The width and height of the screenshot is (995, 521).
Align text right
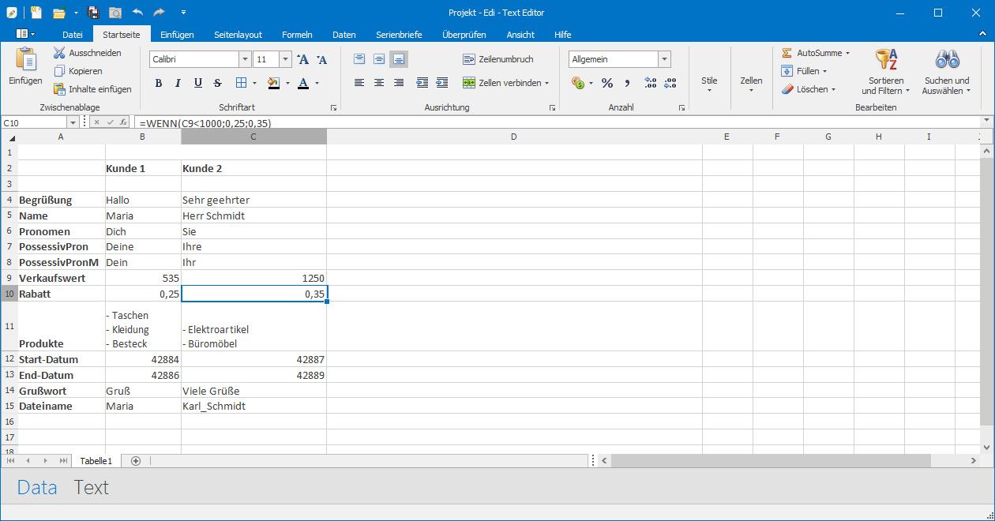399,83
